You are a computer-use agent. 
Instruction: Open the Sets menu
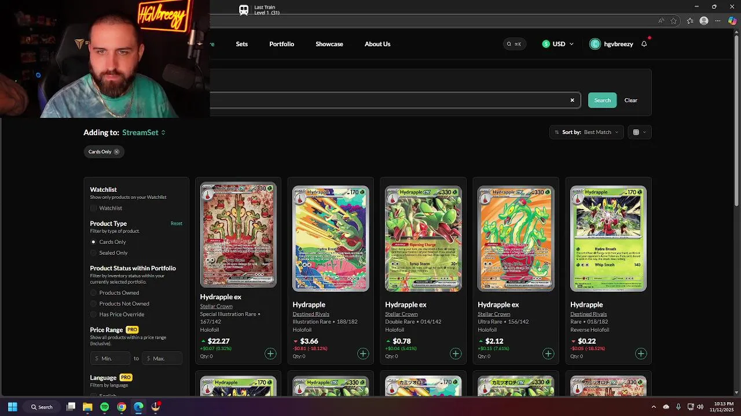(242, 44)
